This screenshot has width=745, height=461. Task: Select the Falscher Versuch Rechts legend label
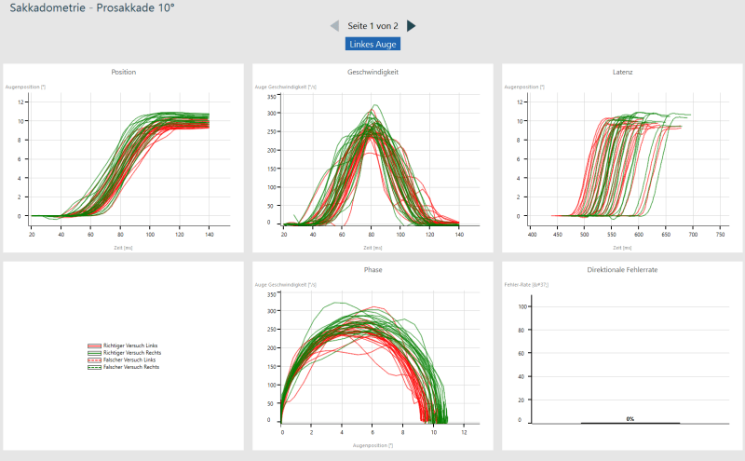coord(131,368)
